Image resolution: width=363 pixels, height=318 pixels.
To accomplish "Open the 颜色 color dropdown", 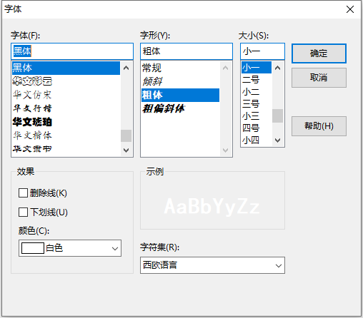I will [70, 248].
